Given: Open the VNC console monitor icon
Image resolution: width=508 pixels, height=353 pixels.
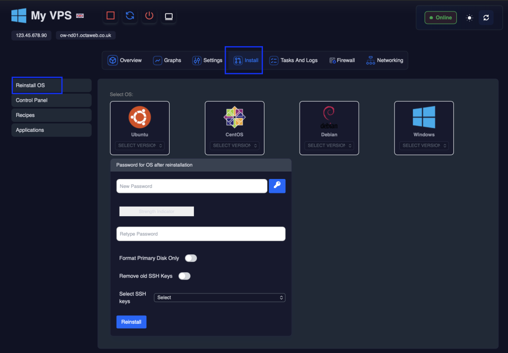Looking at the screenshot, I should tap(169, 16).
